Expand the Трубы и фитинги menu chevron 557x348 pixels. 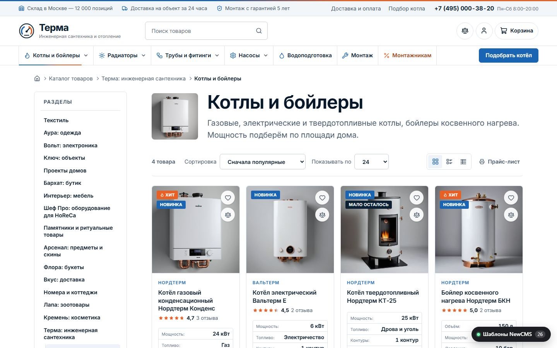click(x=217, y=56)
